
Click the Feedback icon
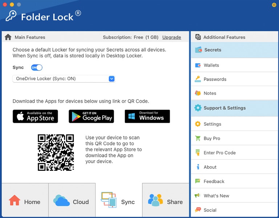(198, 181)
